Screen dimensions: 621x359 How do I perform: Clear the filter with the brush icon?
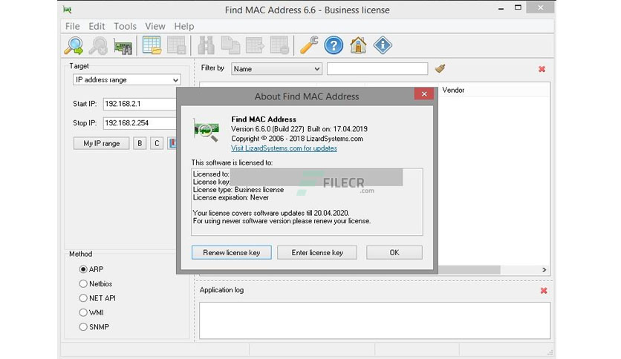click(x=440, y=68)
